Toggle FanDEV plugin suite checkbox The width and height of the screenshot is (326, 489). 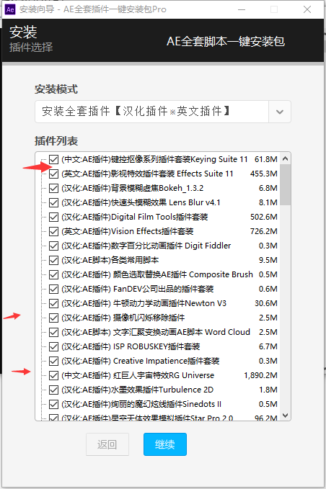53,289
